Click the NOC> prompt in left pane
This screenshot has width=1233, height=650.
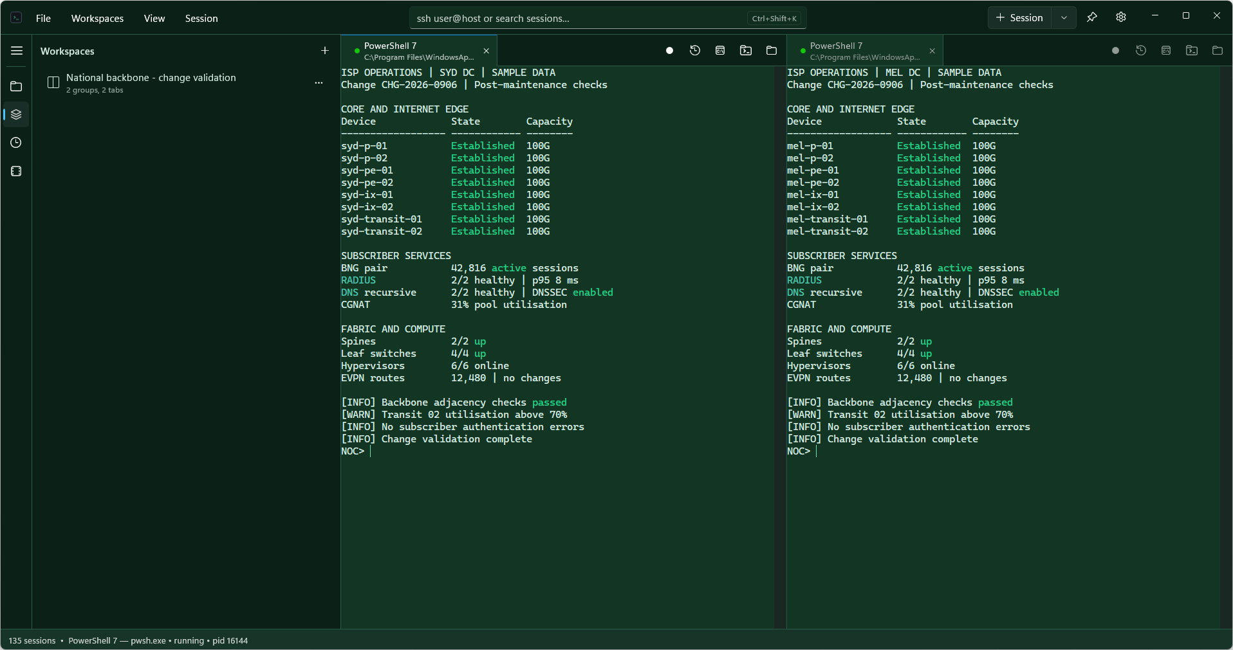[353, 451]
